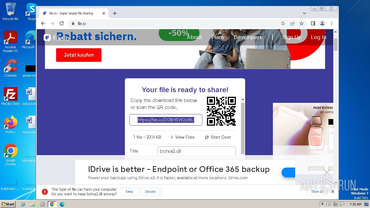The width and height of the screenshot is (370, 208).
Task: Switch to Chrome in taskbar
Action: pos(52,204)
